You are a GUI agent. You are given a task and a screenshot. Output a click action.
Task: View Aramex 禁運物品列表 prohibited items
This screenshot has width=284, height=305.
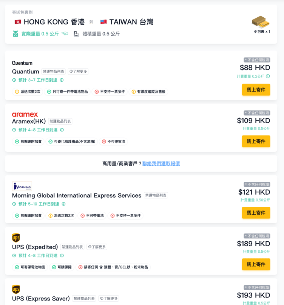click(60, 121)
